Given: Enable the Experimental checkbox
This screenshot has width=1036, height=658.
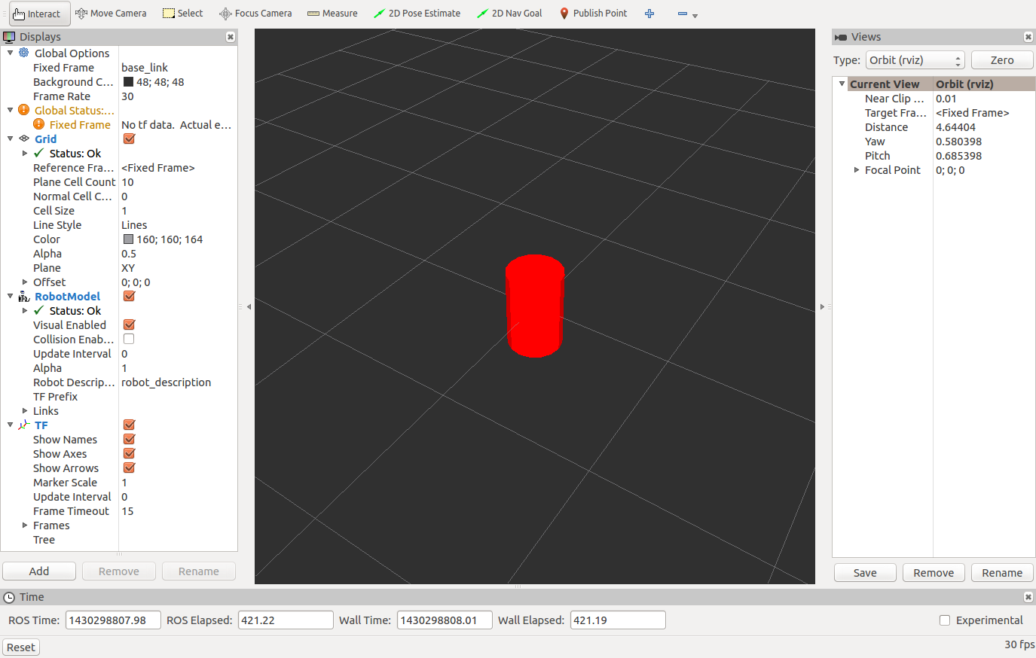Looking at the screenshot, I should [x=945, y=620].
